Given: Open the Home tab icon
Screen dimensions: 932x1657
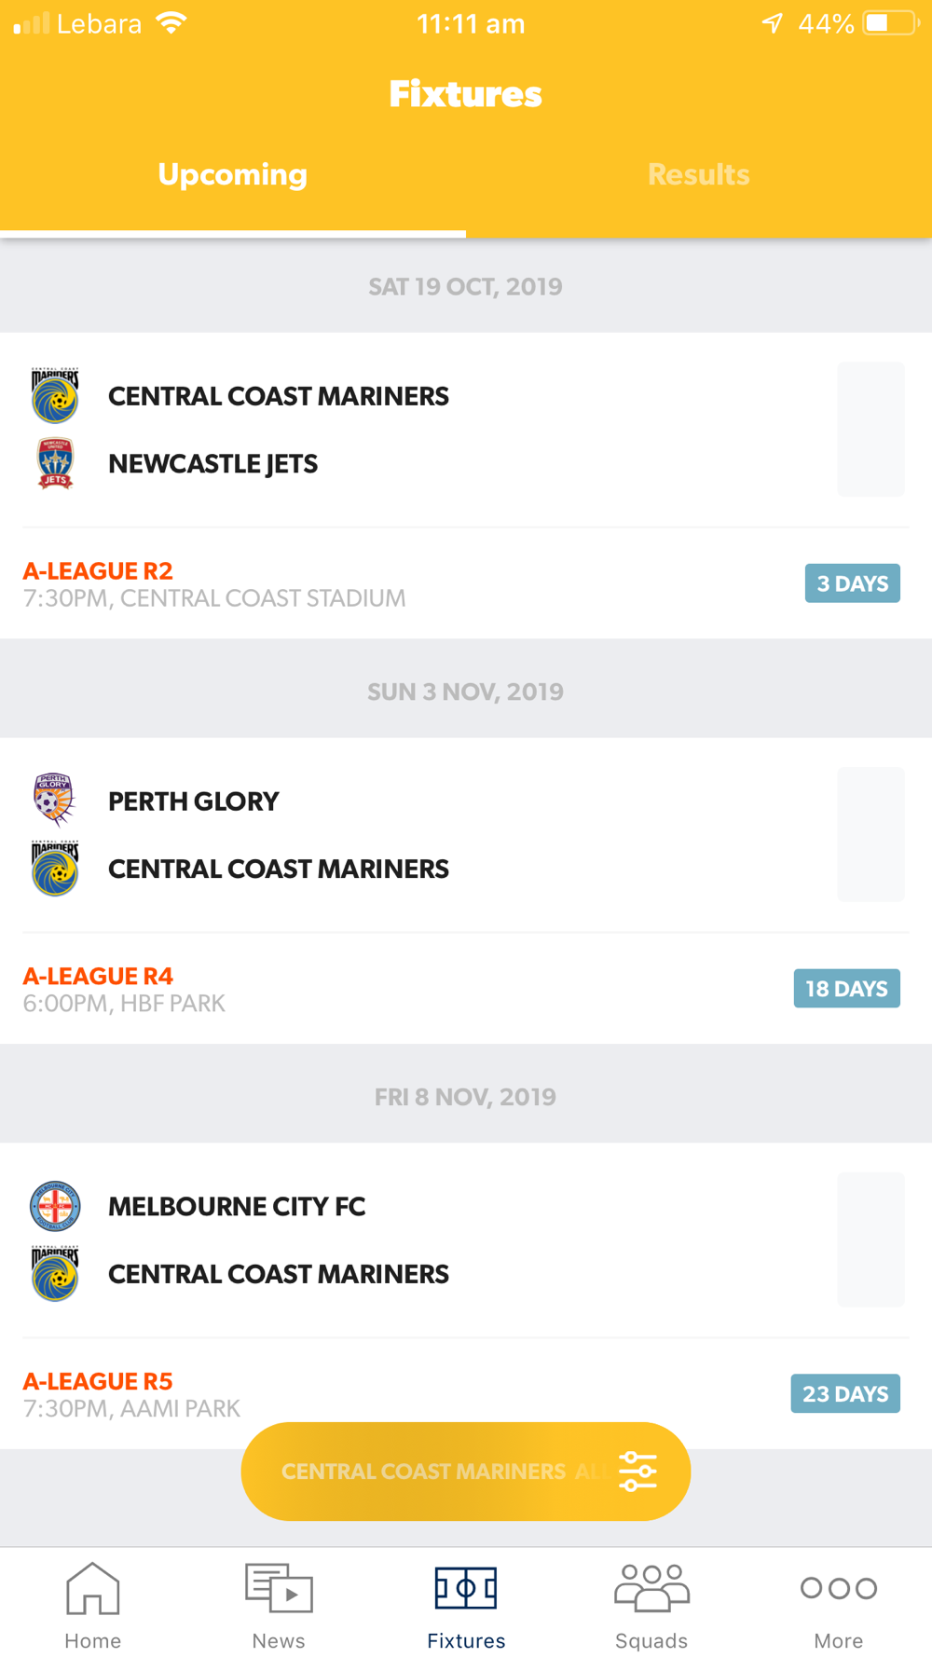Looking at the screenshot, I should [x=93, y=1588].
